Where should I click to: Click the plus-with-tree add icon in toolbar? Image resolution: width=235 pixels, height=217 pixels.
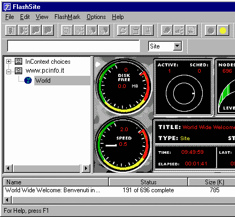pyautogui.click(x=79, y=31)
